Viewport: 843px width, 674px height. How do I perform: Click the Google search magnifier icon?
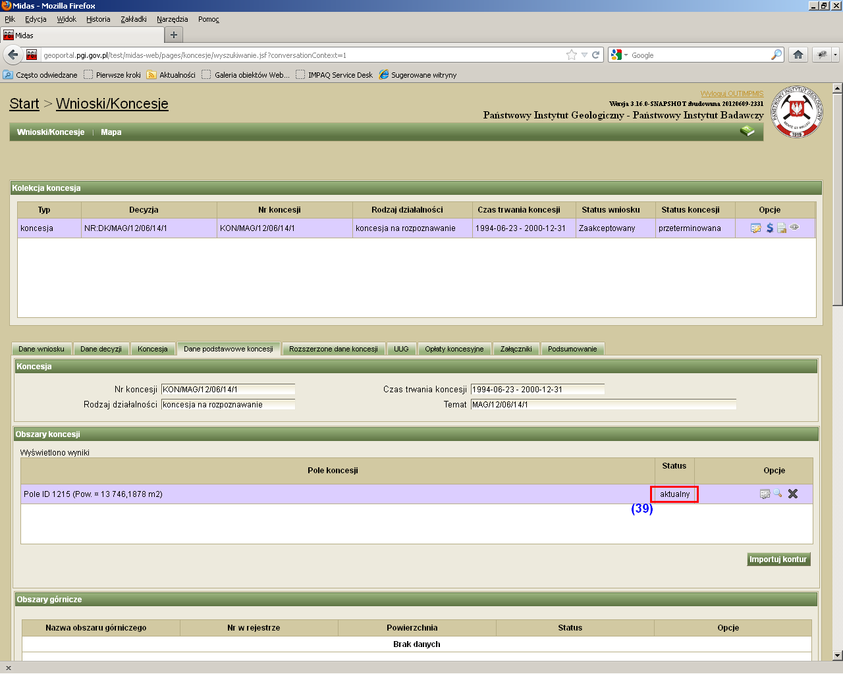point(776,55)
